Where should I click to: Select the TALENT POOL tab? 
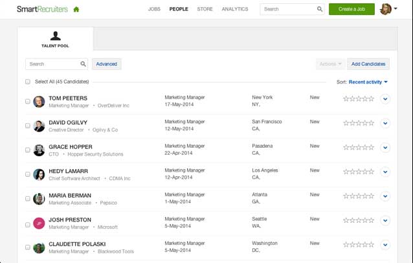tap(55, 39)
